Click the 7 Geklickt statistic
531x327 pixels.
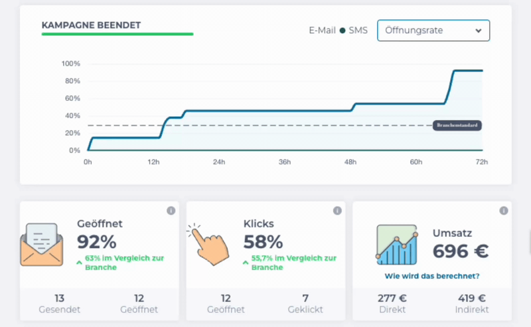306,304
